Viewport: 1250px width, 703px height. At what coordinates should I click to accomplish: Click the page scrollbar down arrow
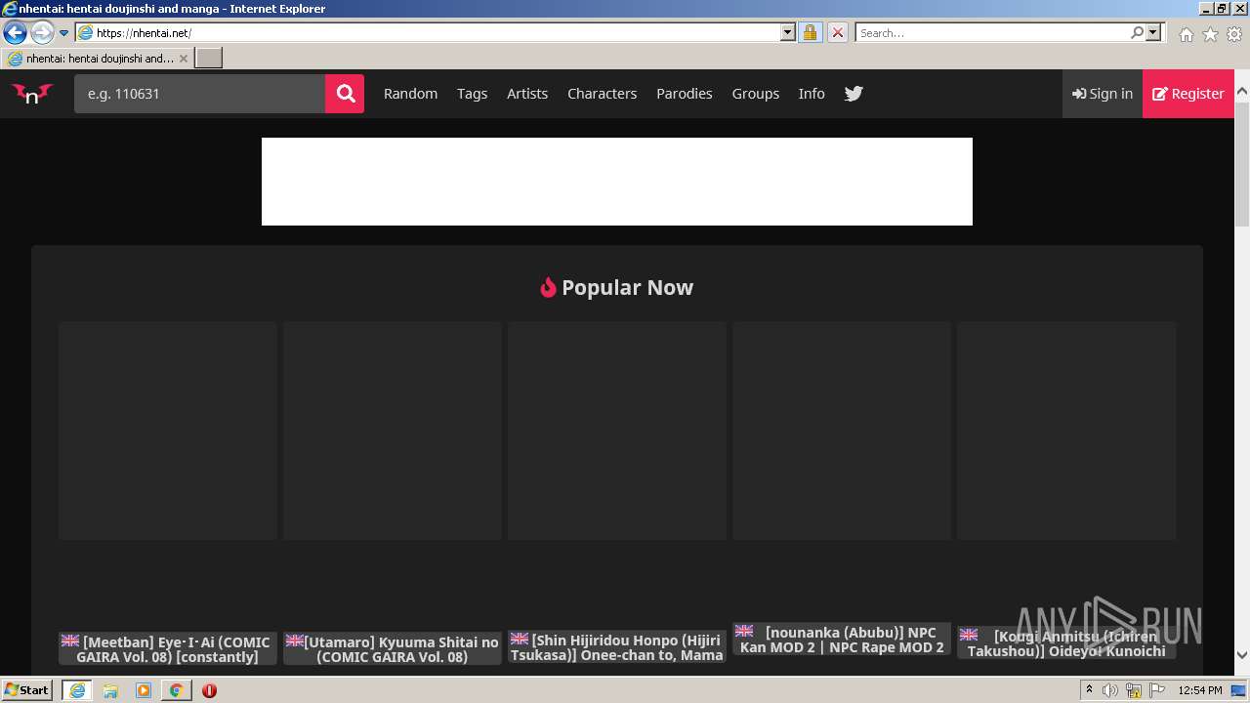pos(1242,655)
